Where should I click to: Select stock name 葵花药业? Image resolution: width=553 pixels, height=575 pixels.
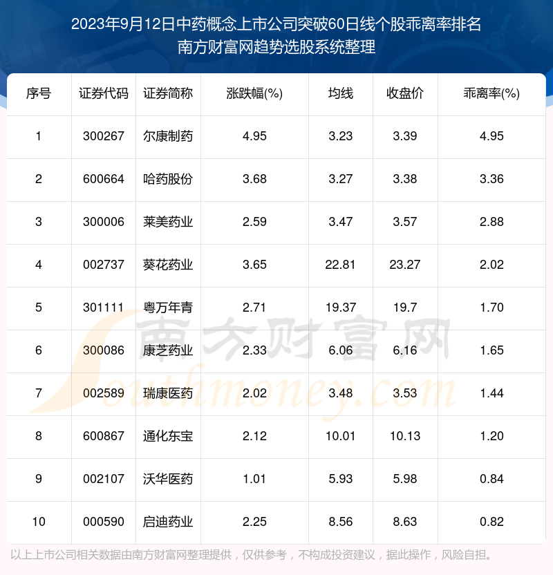tap(168, 265)
